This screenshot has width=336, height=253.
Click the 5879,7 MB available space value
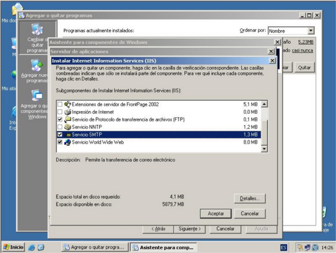pyautogui.click(x=173, y=204)
